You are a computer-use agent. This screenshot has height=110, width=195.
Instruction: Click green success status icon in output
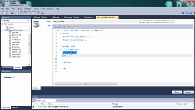33,107
